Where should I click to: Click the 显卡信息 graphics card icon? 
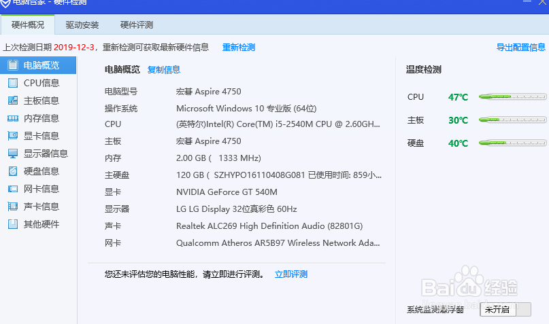[13, 136]
